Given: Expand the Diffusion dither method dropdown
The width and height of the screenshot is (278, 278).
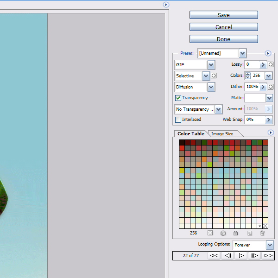Looking at the screenshot, I should [211, 87].
